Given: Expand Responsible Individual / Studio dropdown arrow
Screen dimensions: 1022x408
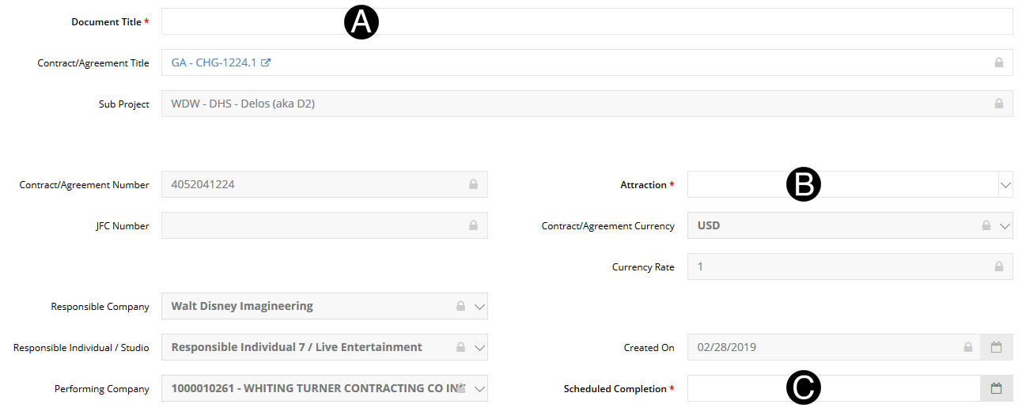Looking at the screenshot, I should (479, 348).
